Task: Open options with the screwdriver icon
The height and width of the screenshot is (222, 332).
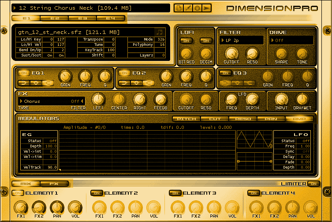Action: point(188,8)
